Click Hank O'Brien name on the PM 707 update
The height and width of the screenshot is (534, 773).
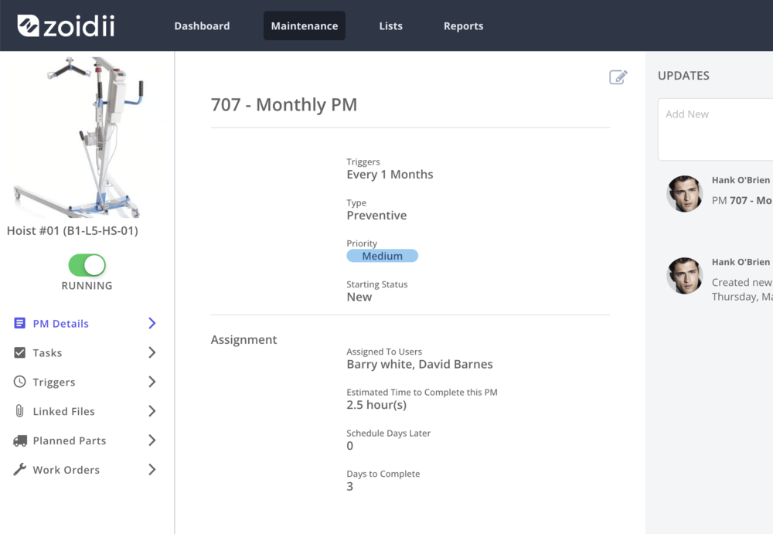(x=741, y=180)
